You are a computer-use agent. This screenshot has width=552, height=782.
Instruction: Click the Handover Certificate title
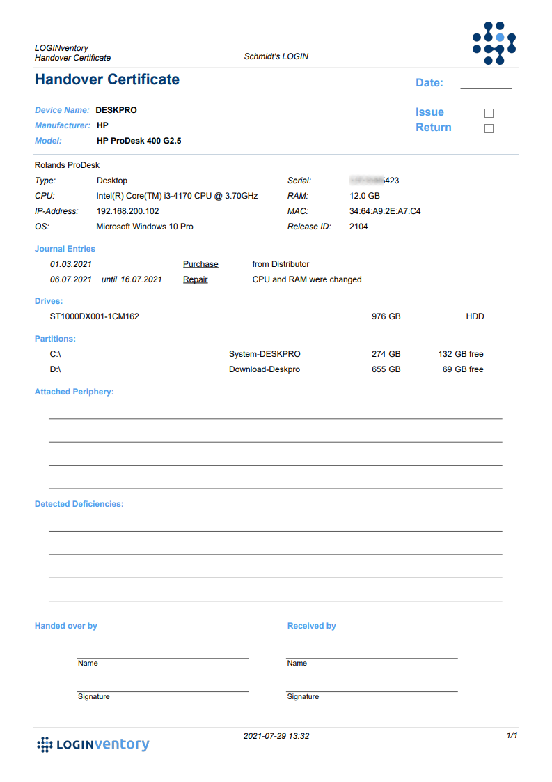(107, 79)
